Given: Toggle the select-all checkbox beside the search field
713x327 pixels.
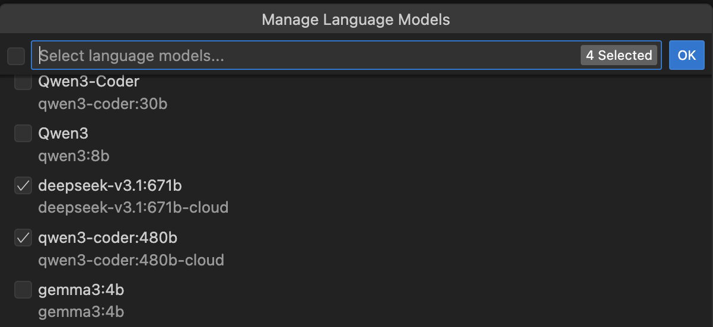Looking at the screenshot, I should pos(16,56).
